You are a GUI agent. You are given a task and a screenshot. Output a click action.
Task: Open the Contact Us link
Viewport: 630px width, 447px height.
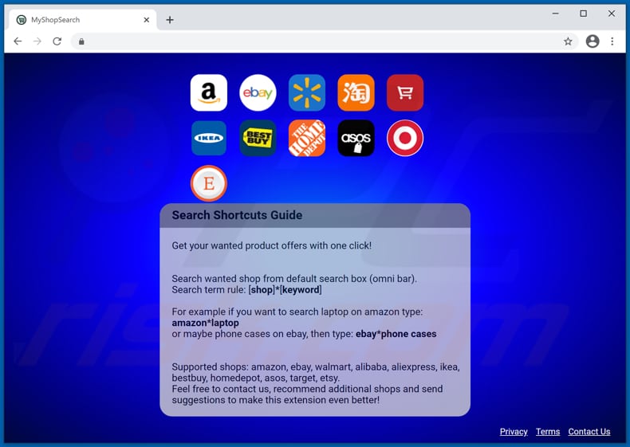(589, 432)
